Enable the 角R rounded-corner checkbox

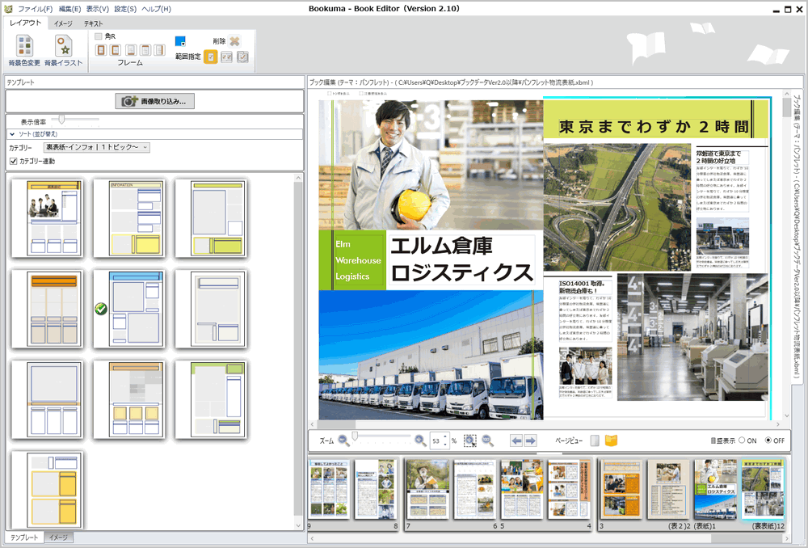(x=96, y=36)
